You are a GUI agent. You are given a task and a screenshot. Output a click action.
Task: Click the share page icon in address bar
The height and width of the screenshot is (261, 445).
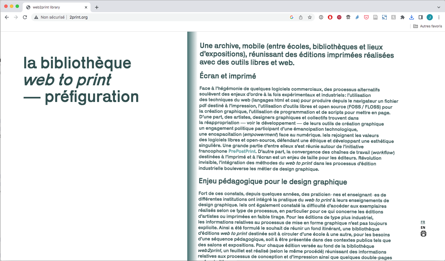[301, 18]
